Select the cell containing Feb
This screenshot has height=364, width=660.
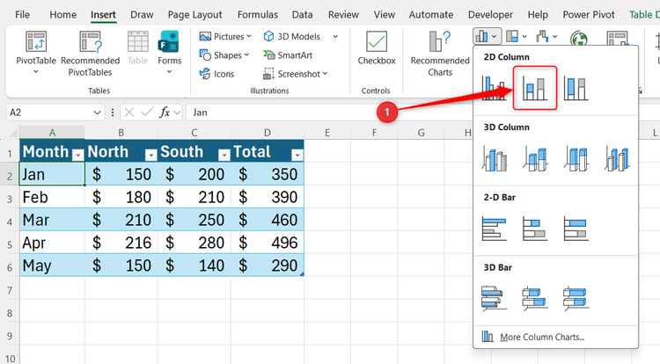(x=52, y=197)
